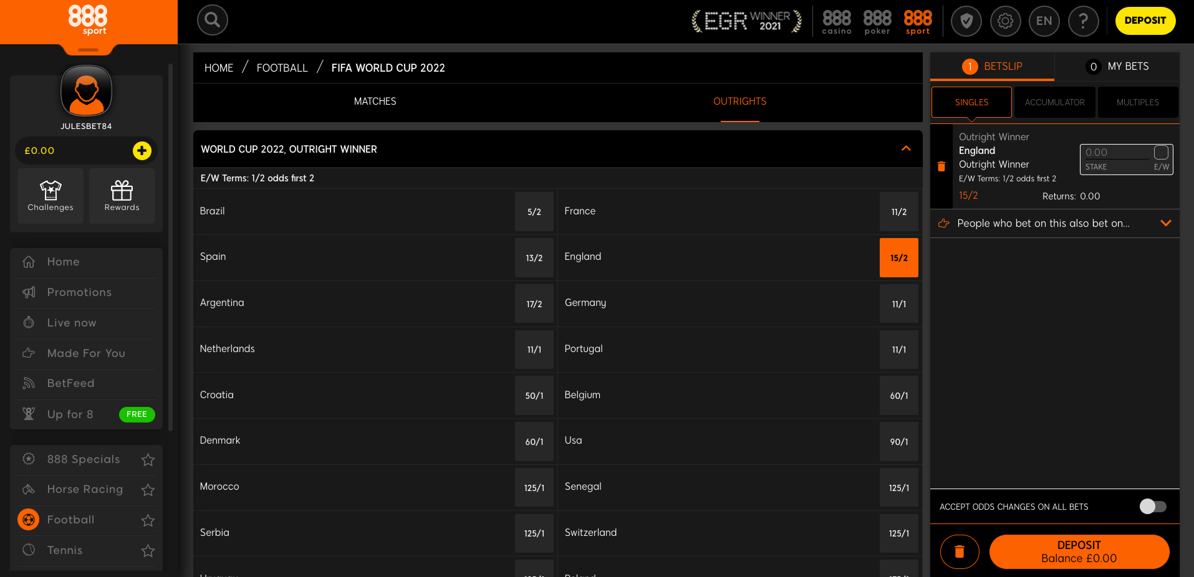The width and height of the screenshot is (1194, 577).
Task: Deselect England odds 15/2
Action: point(899,258)
